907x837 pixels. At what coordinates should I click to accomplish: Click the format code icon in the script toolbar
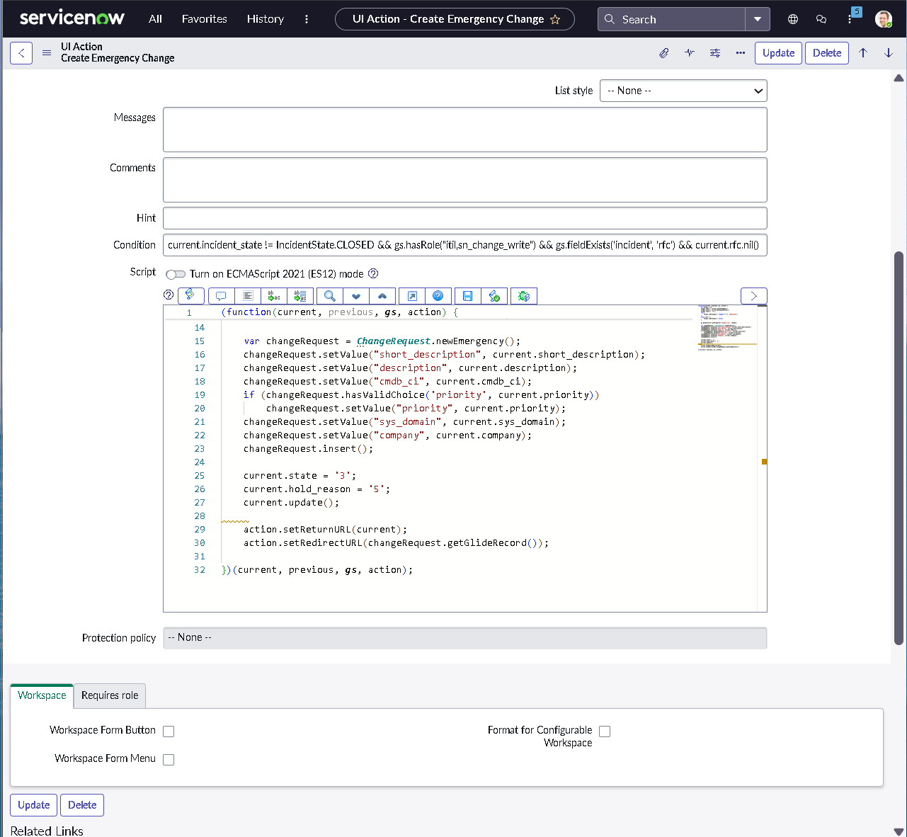pyautogui.click(x=248, y=296)
